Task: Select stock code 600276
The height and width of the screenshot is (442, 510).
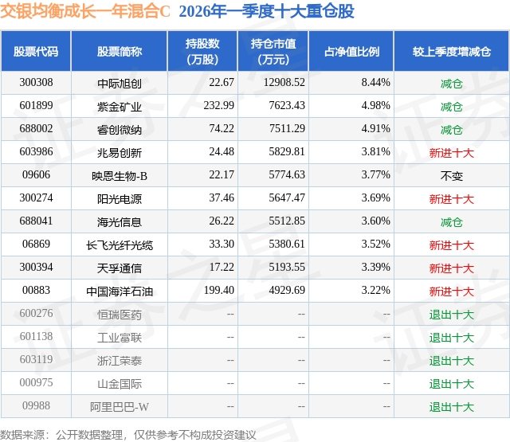Action: (x=36, y=313)
